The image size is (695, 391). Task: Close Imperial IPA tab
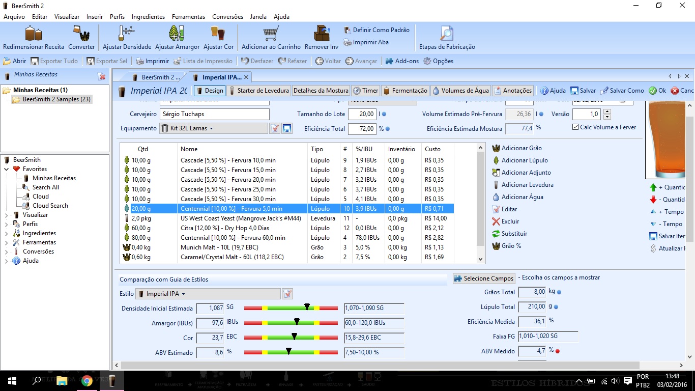[x=246, y=77]
